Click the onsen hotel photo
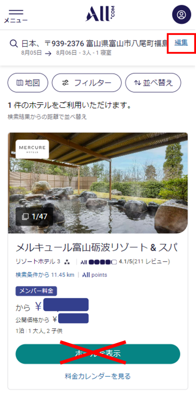The image size is (196, 393). [98, 183]
